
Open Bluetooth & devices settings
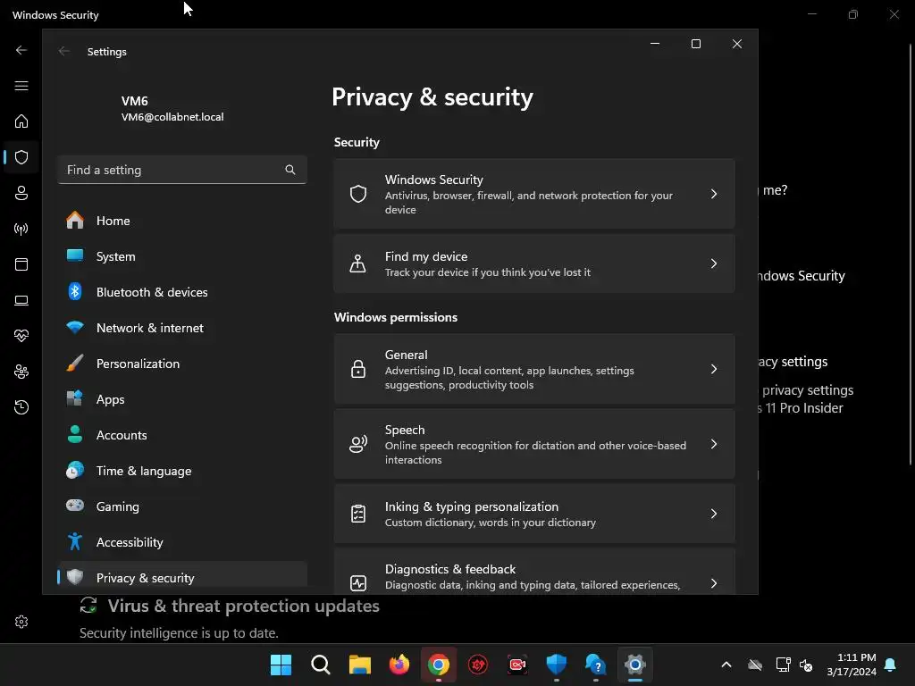(182, 292)
